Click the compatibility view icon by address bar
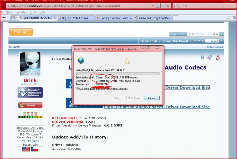This screenshot has height=159, width=237. [x=157, y=6]
